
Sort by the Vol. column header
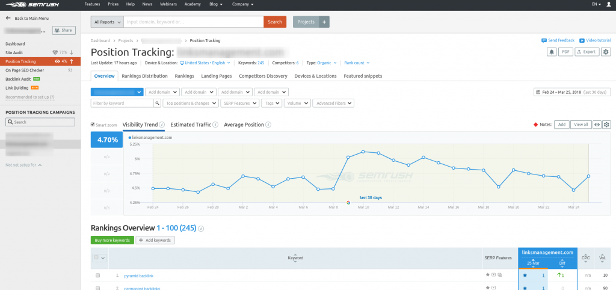click(602, 258)
